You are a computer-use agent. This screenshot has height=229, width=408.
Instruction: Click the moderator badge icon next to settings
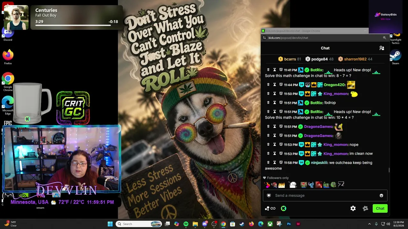click(x=365, y=208)
